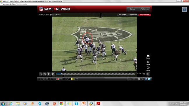Expand the Quality options arrow
The width and height of the screenshot is (189, 106).
point(77,79)
